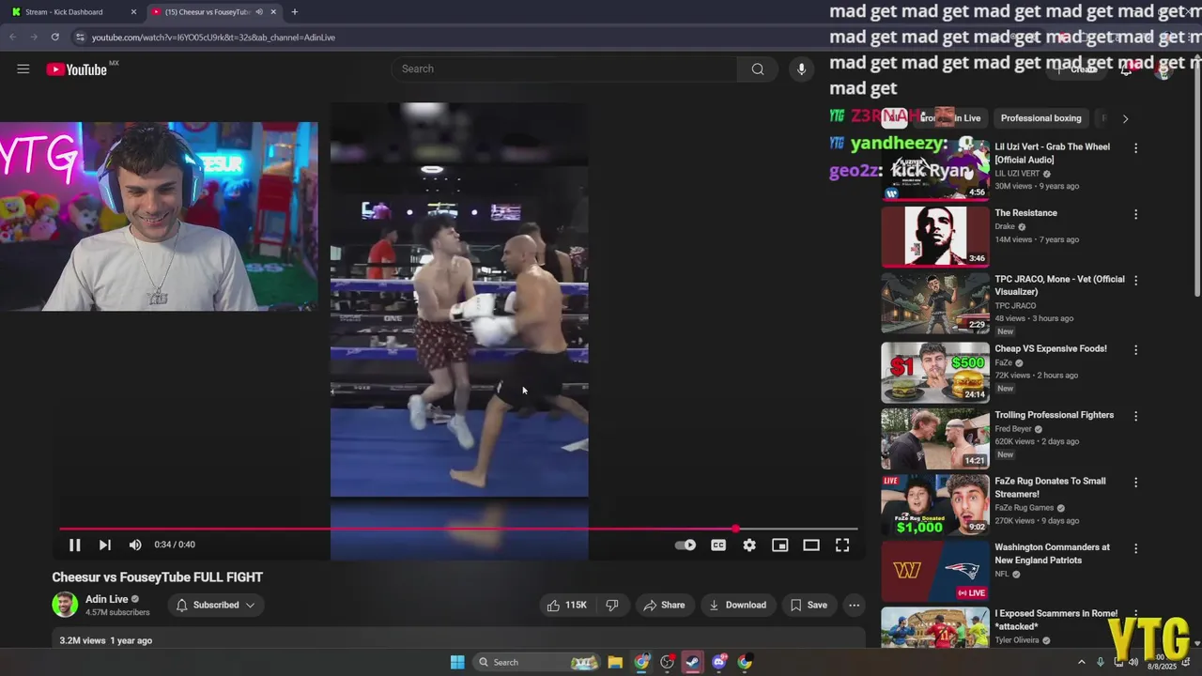Image resolution: width=1202 pixels, height=676 pixels.
Task: Open the player settings gear
Action: [x=749, y=545]
